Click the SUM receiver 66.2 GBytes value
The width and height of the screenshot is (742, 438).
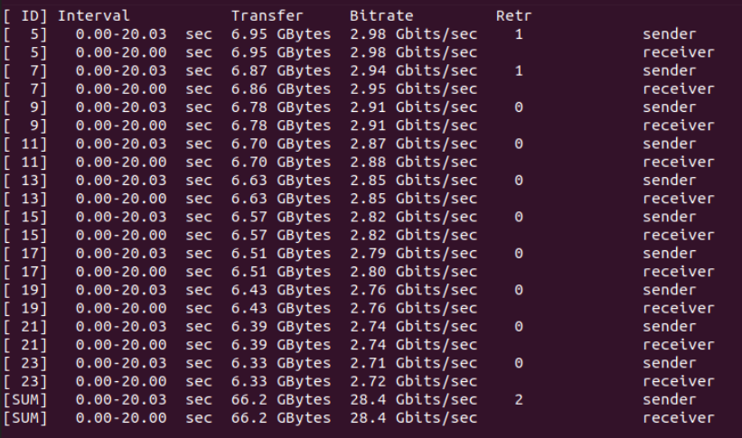[281, 418]
